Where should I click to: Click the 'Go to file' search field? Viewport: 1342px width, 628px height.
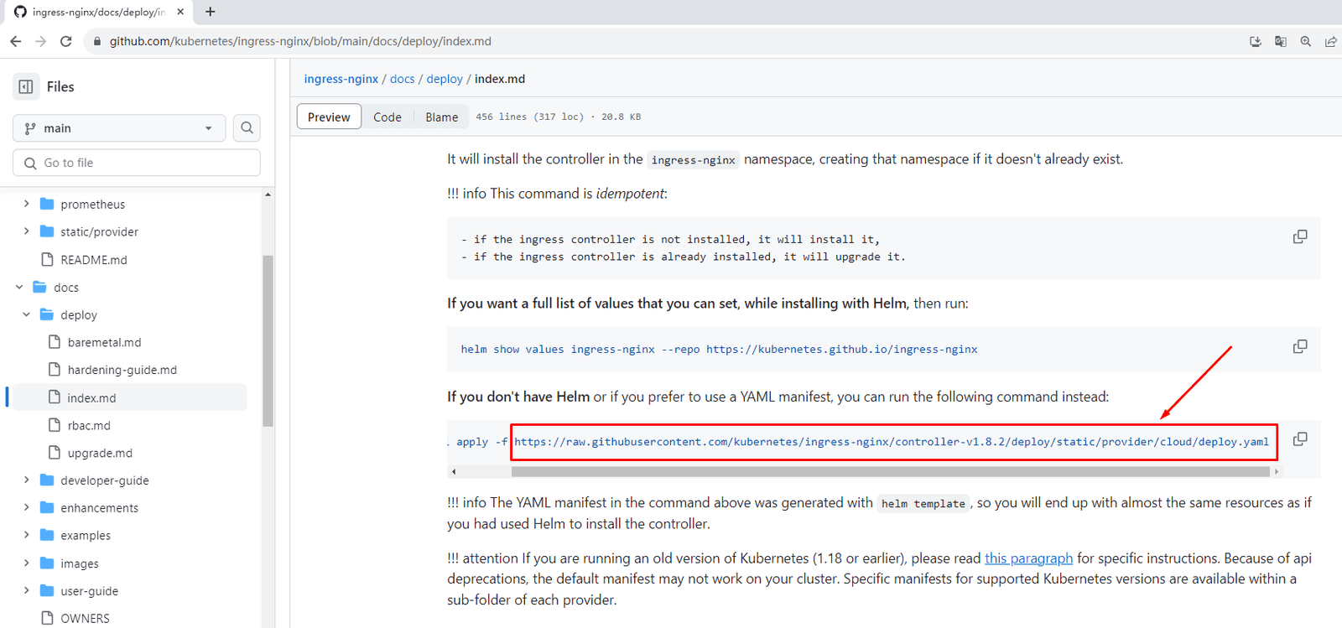coord(137,163)
